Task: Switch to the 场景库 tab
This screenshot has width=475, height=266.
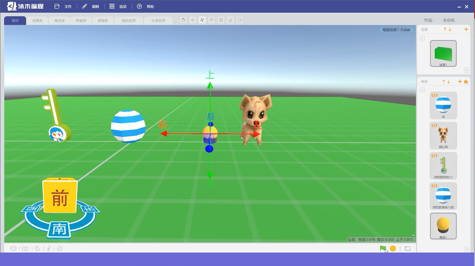Action: pos(38,21)
